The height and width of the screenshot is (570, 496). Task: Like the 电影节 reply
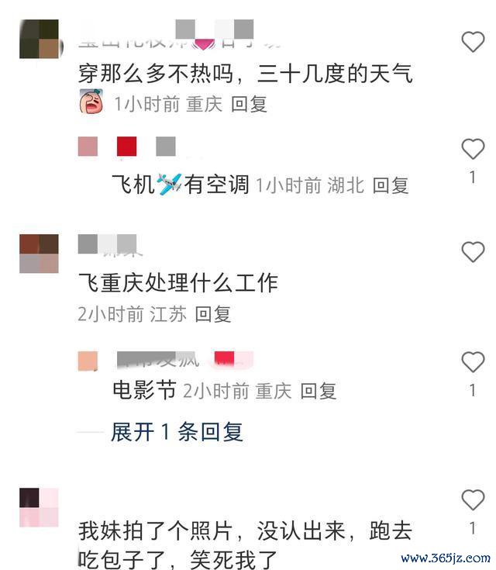coord(473,362)
